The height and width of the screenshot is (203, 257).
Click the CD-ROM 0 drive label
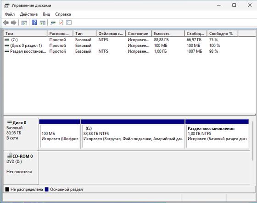pos(22,156)
